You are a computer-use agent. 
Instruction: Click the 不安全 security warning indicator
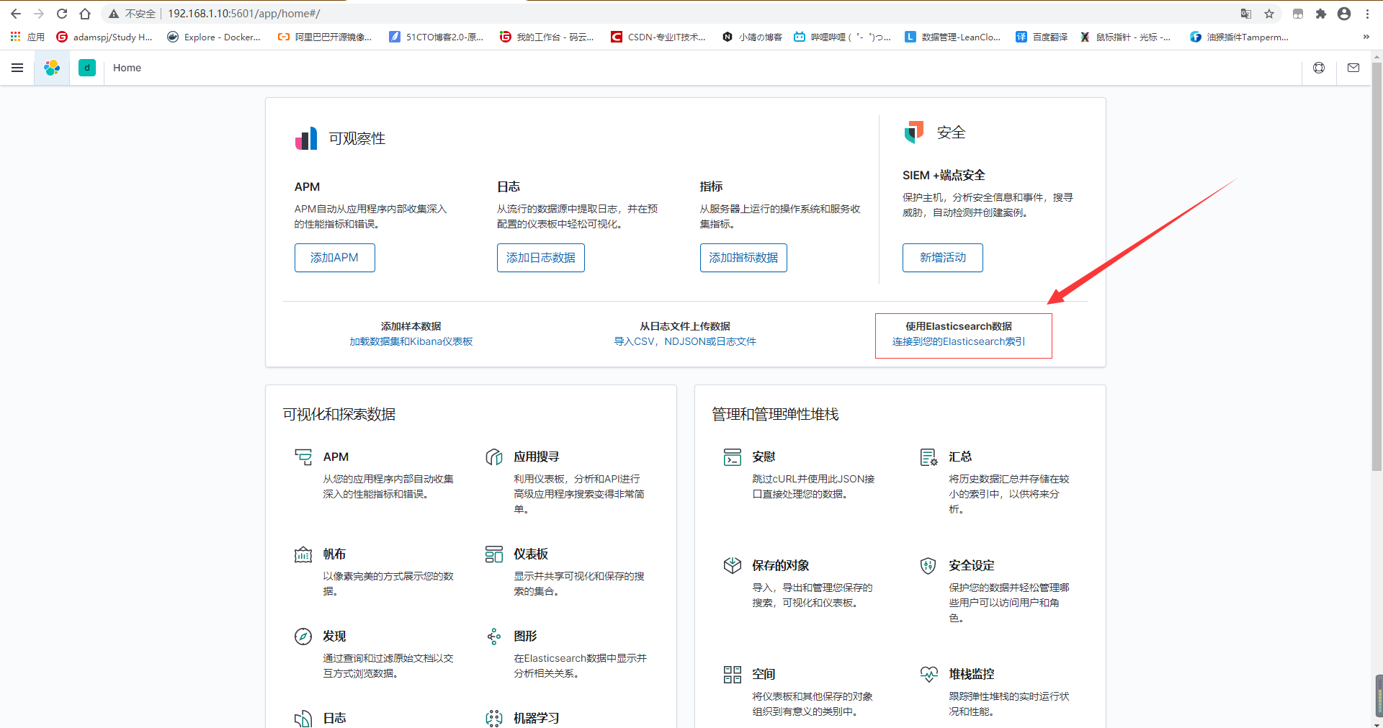pos(132,14)
